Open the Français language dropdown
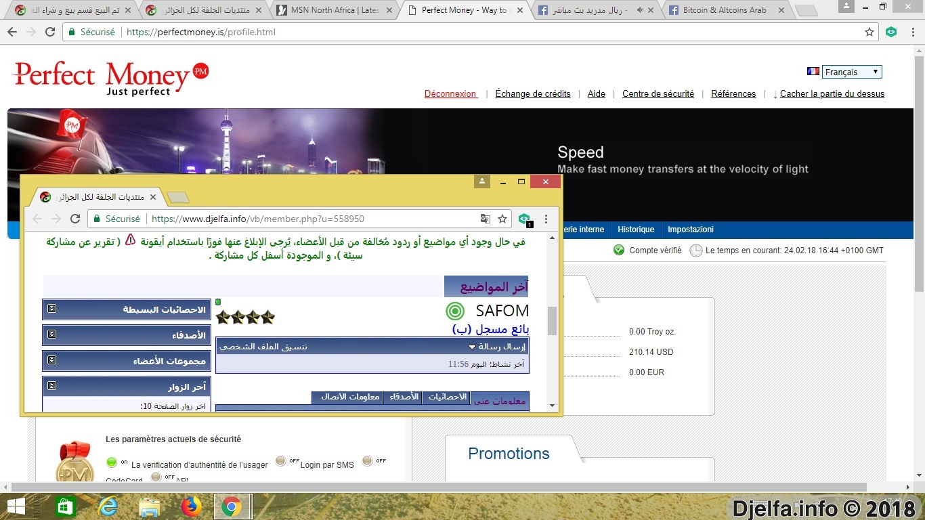 [x=852, y=72]
